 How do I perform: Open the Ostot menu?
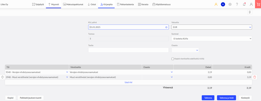(x=92, y=4)
